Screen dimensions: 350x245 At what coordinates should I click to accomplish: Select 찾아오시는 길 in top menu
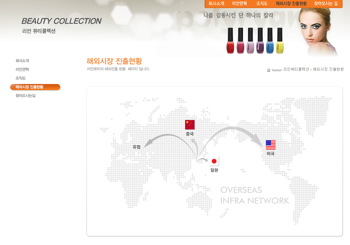click(x=326, y=4)
